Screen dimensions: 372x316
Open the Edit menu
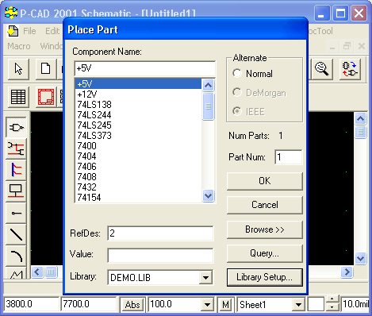pos(52,31)
